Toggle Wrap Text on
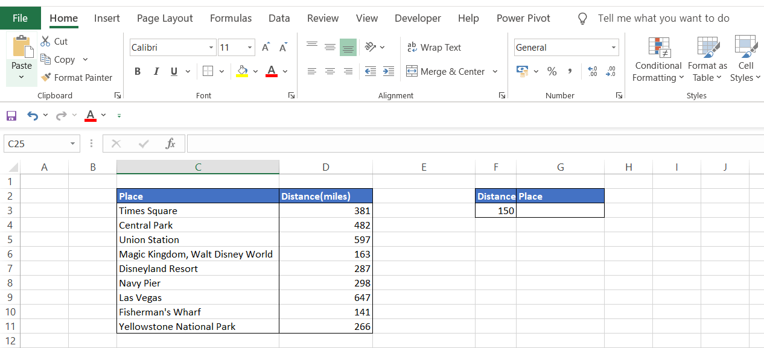This screenshot has width=764, height=348. pos(435,48)
